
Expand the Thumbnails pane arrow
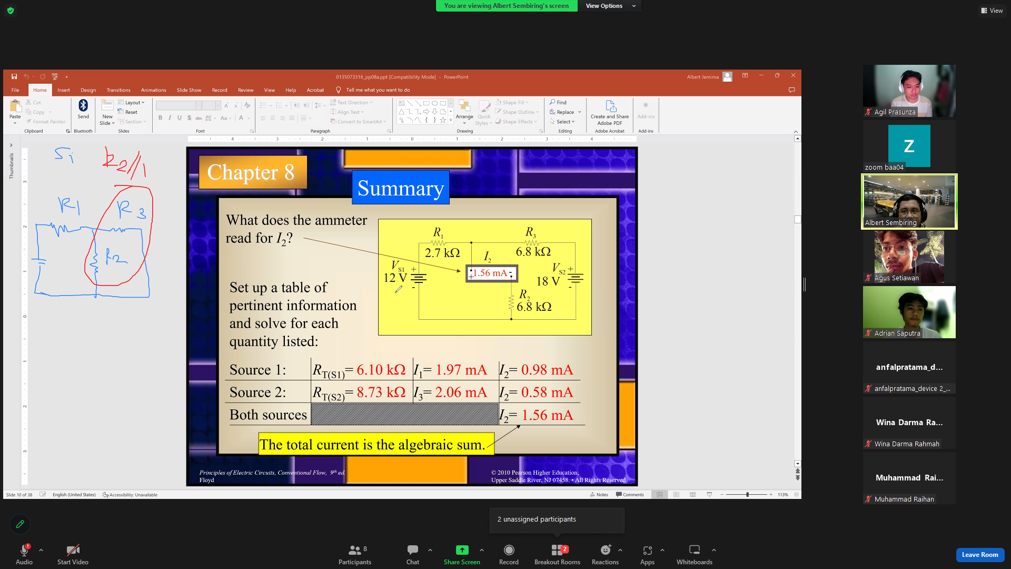11,145
